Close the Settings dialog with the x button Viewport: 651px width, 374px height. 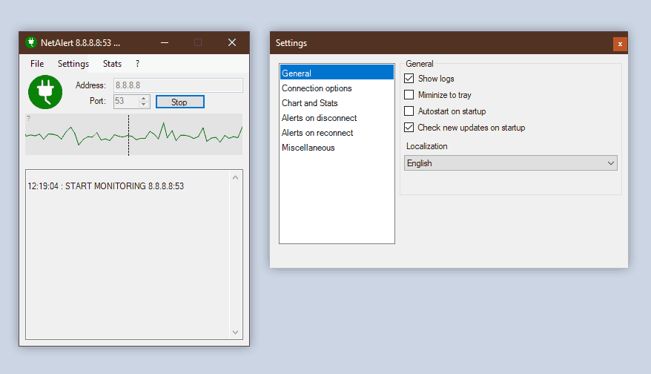click(619, 44)
